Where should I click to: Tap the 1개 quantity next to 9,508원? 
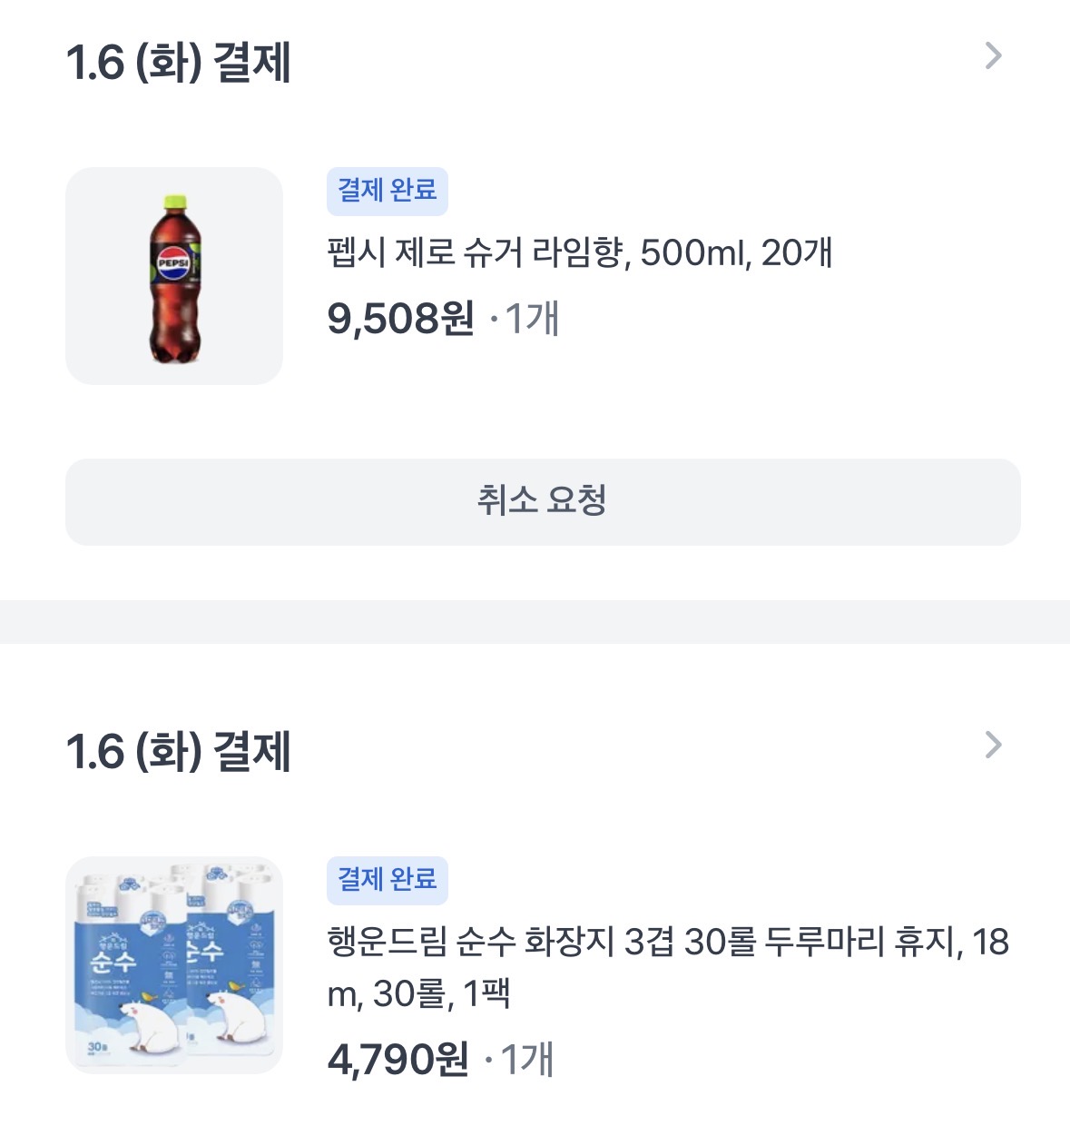click(531, 319)
